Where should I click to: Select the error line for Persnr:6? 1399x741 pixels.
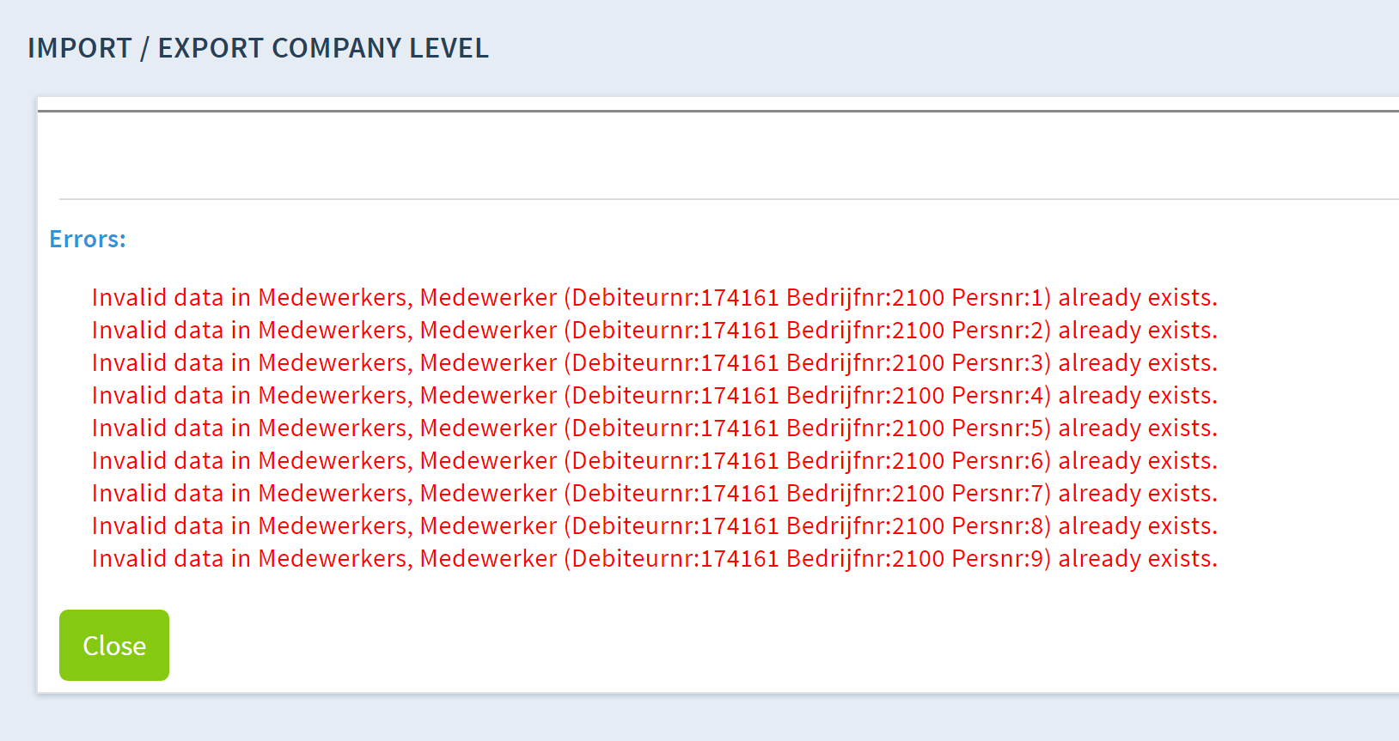pos(655,460)
